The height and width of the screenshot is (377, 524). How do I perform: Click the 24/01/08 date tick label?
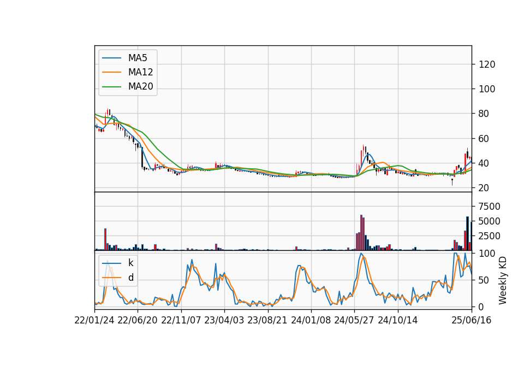pos(311,320)
